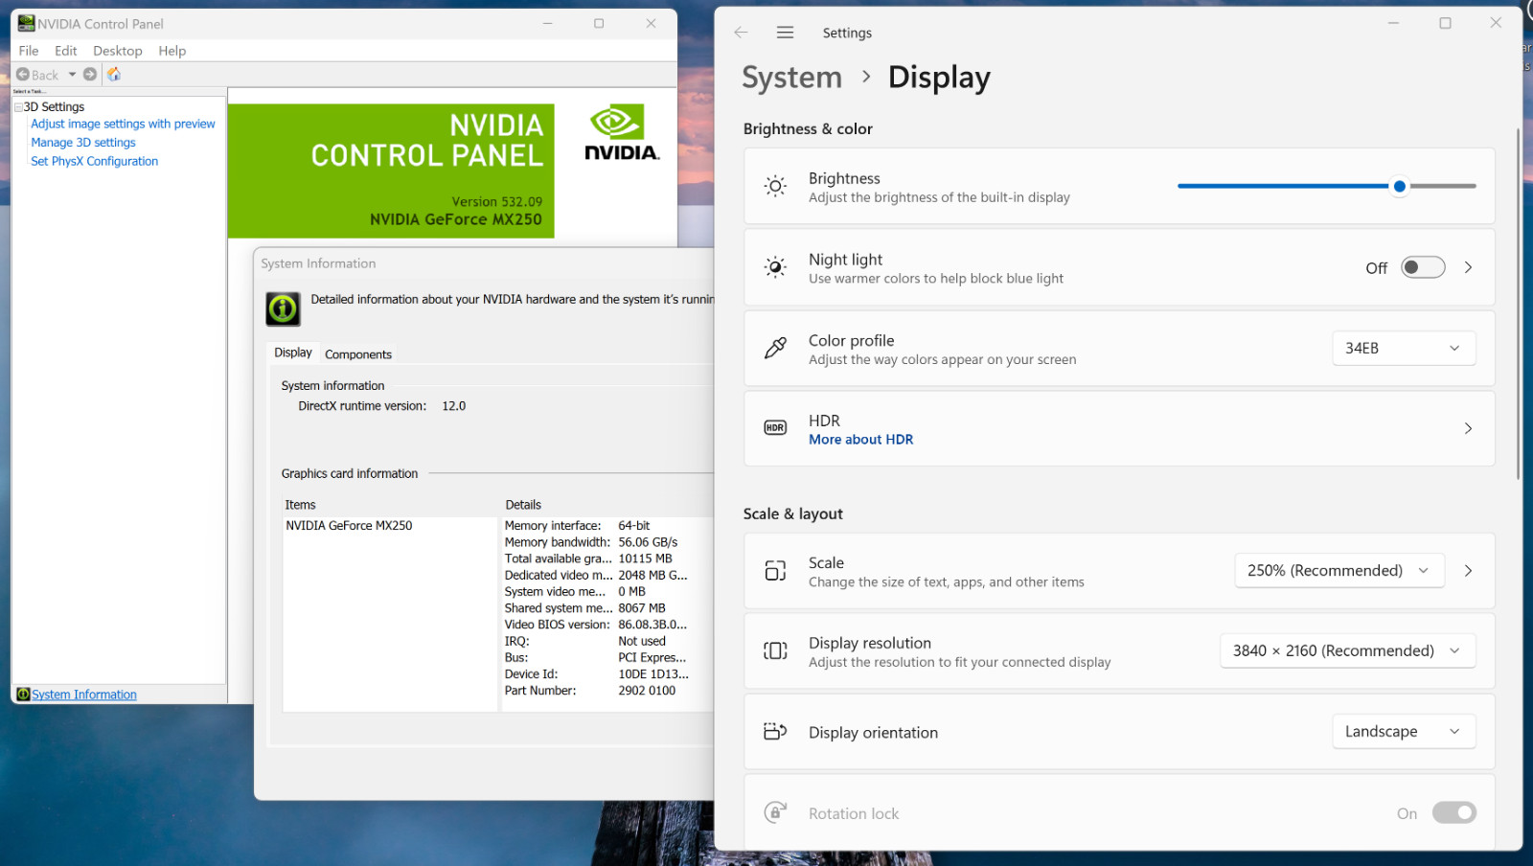
Task: Toggle the Rotation lock switch
Action: pos(1453,812)
